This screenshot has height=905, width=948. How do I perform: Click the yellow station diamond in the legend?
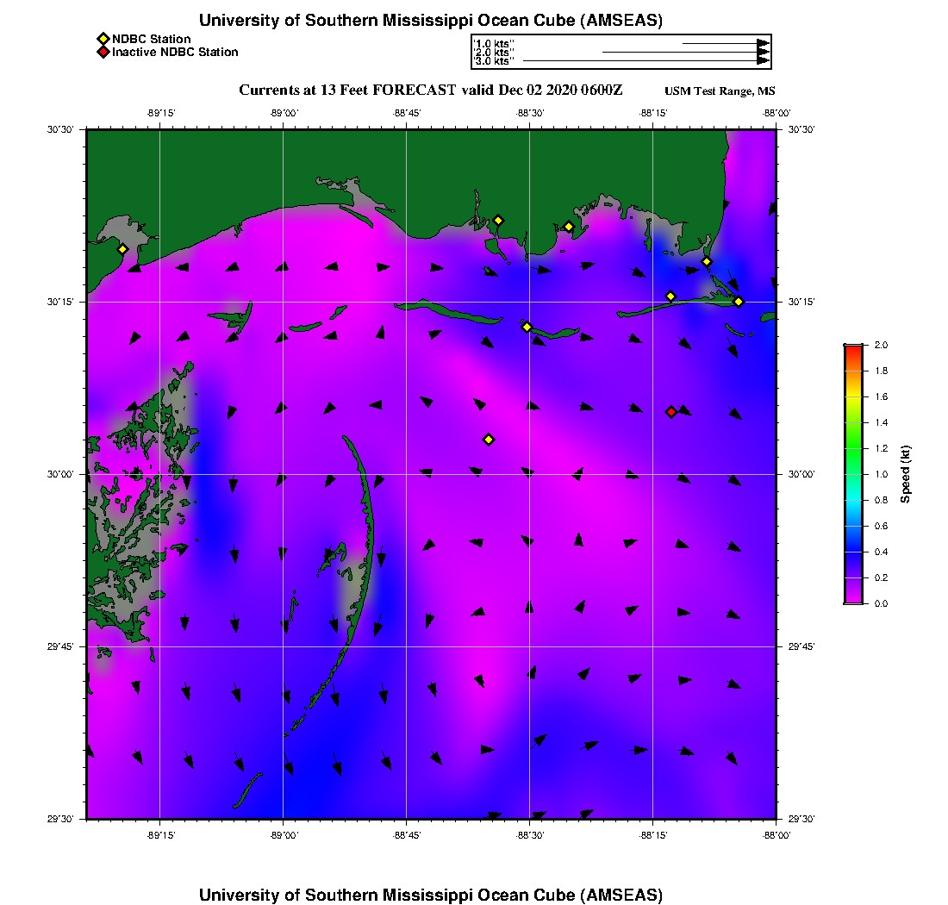click(x=103, y=39)
